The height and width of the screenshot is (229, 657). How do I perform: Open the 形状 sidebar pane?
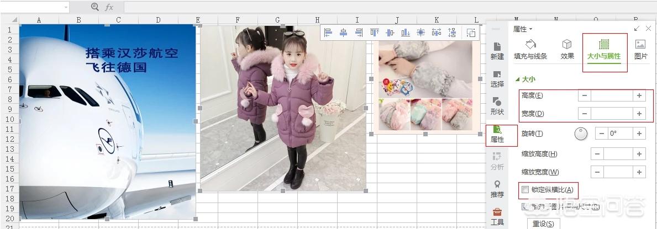pos(497,106)
